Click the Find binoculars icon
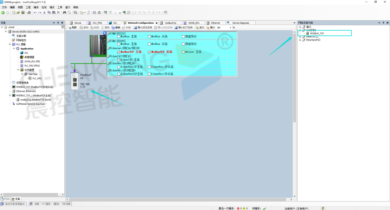 pyautogui.click(x=64, y=13)
